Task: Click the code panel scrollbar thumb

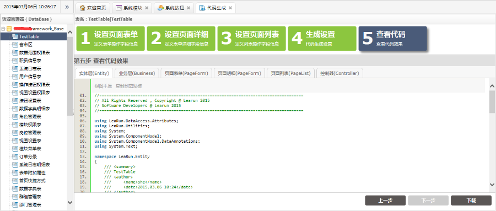Action: click(492, 102)
